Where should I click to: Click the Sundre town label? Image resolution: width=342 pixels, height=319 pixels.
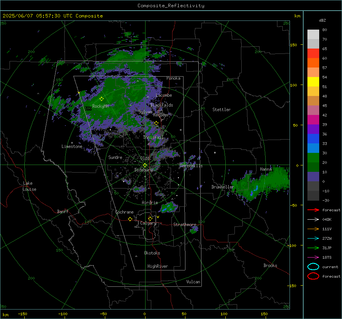(115, 157)
